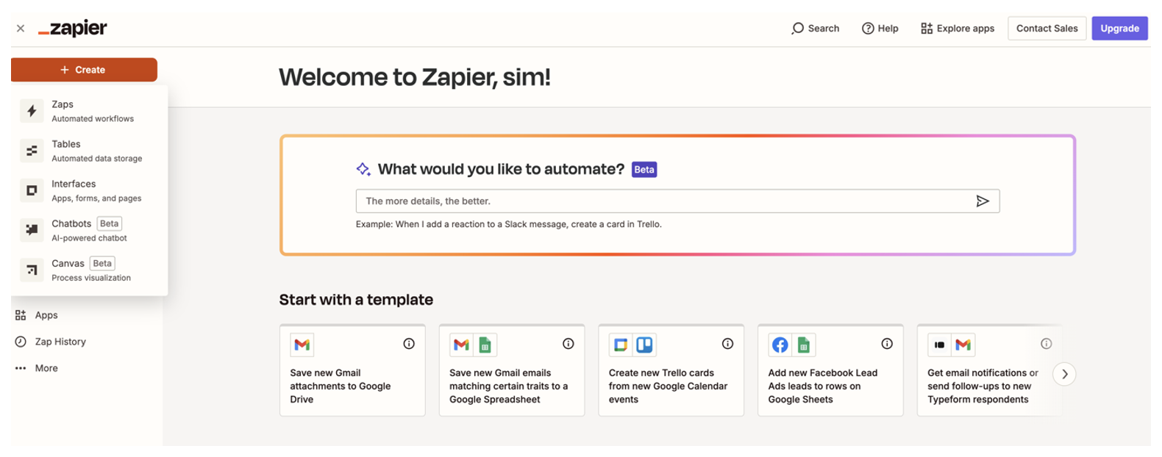The height and width of the screenshot is (457, 1162).
Task: Click the Interfaces icon
Action: (32, 190)
